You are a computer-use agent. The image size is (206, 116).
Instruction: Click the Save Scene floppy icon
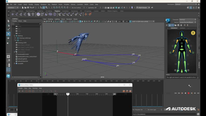pyautogui.click(x=28, y=8)
